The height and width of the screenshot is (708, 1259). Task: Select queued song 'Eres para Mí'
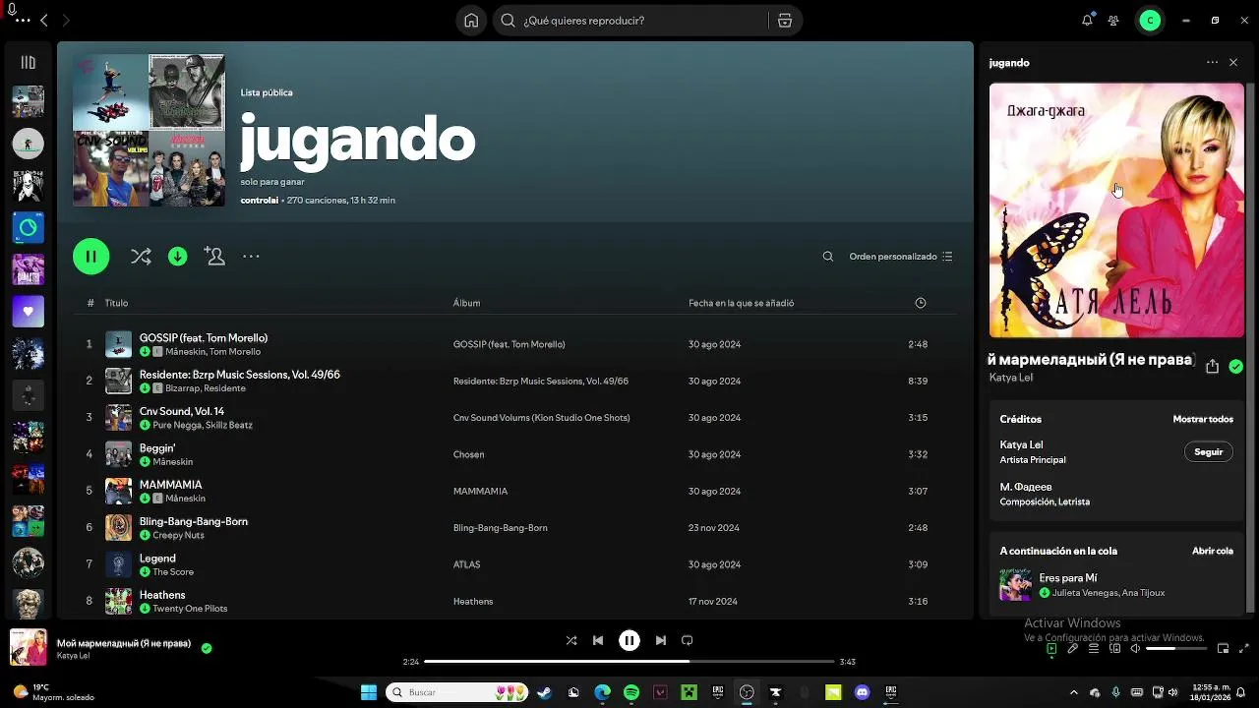[1068, 578]
